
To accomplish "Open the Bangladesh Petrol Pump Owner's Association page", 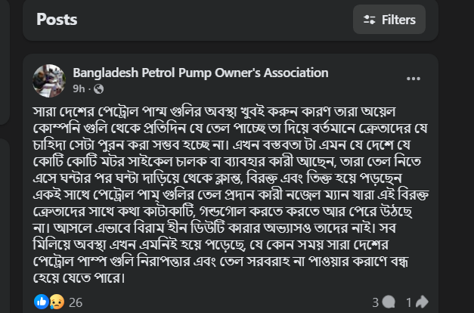I will coord(200,73).
